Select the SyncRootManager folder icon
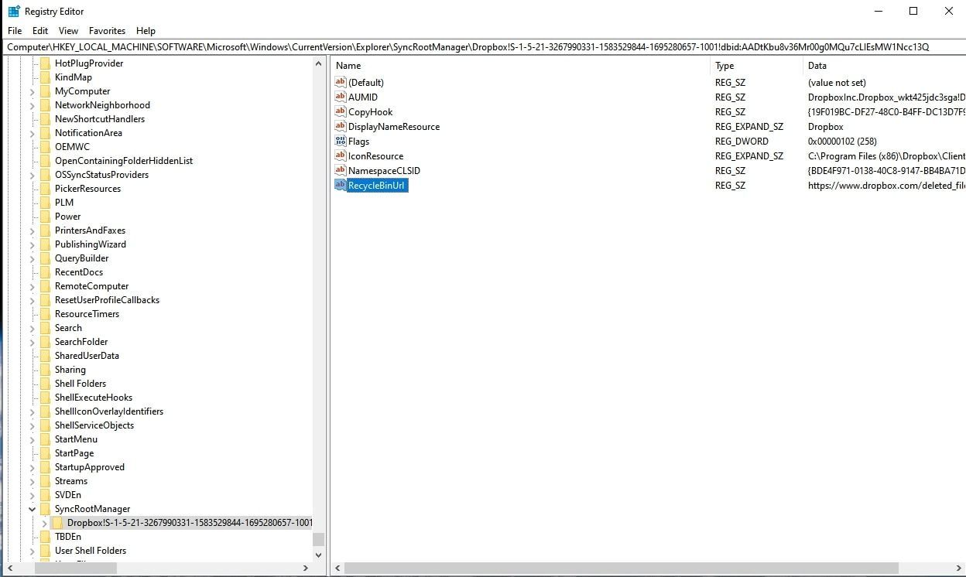The height and width of the screenshot is (577, 966). coord(45,509)
